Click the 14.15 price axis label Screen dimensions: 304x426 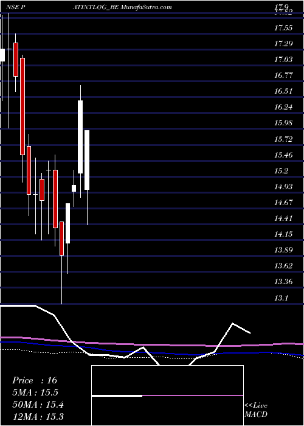283,234
